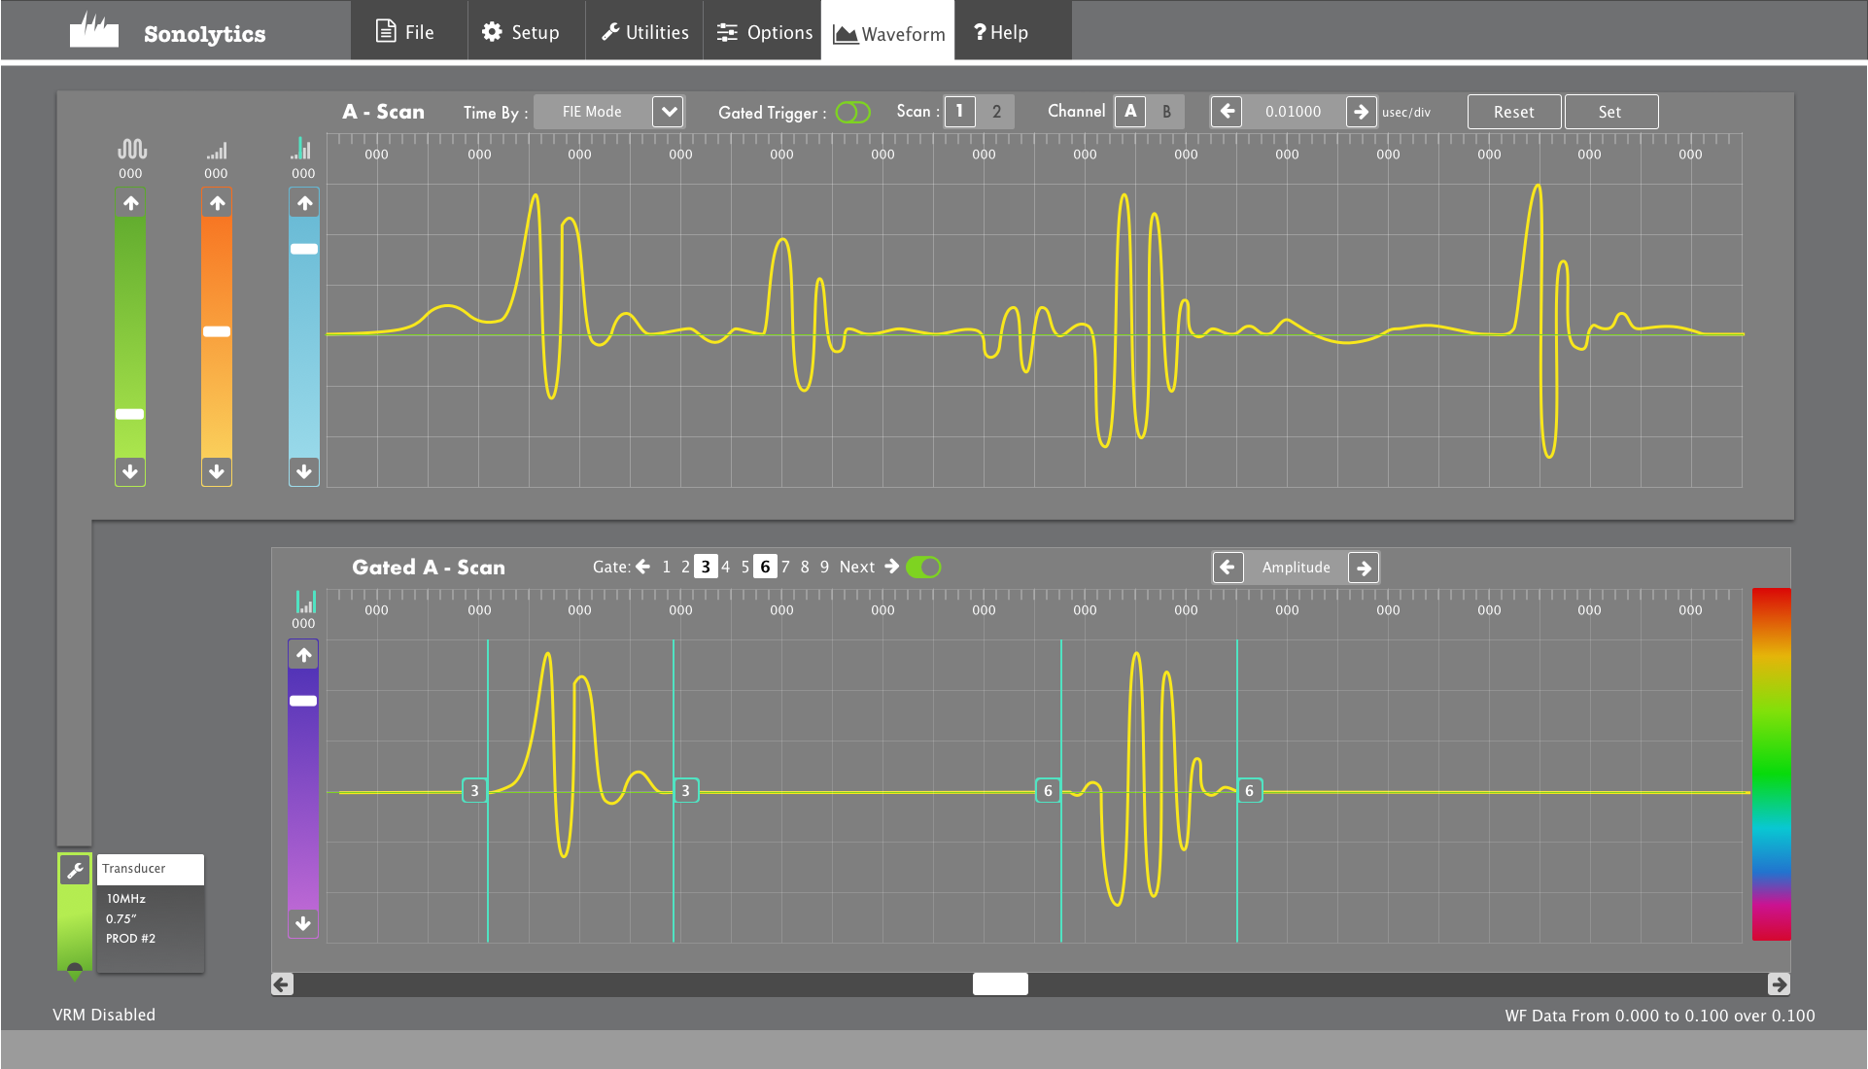Click the Reset button
1868x1069 pixels.
(x=1513, y=112)
